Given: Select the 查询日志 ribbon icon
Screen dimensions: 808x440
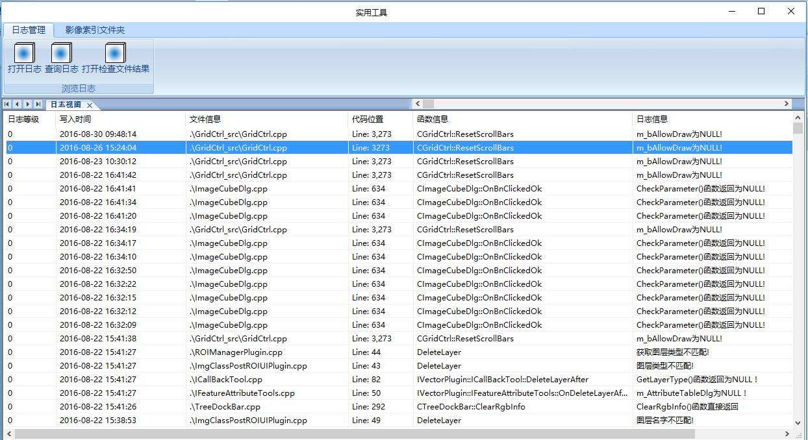Looking at the screenshot, I should pyautogui.click(x=61, y=53).
